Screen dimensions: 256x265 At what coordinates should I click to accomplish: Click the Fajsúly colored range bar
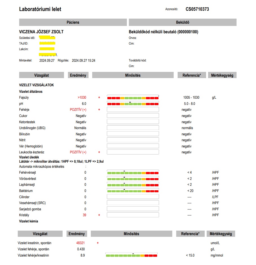coord(133,98)
